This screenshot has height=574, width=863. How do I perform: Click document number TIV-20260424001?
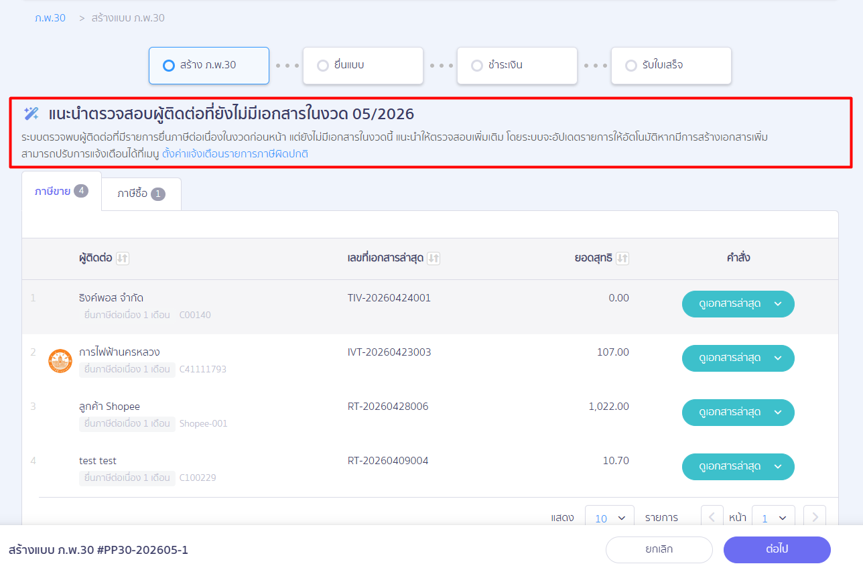click(389, 298)
